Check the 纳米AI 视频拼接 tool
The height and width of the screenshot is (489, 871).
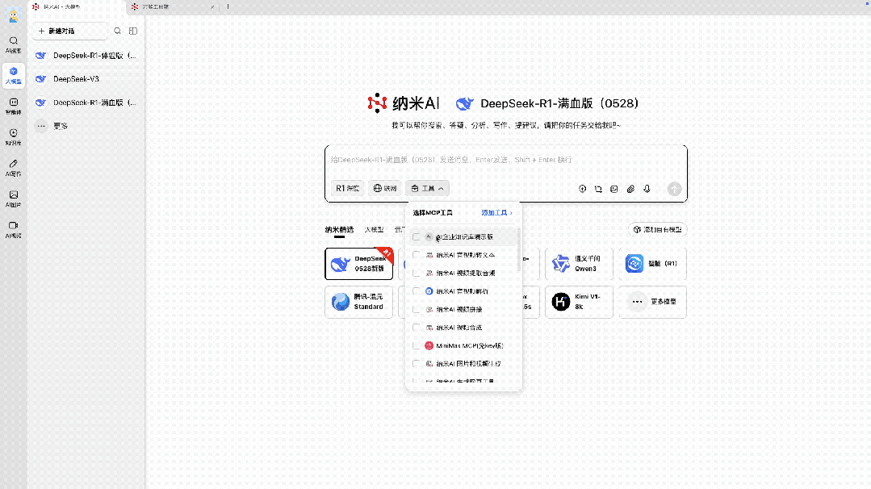tap(416, 310)
